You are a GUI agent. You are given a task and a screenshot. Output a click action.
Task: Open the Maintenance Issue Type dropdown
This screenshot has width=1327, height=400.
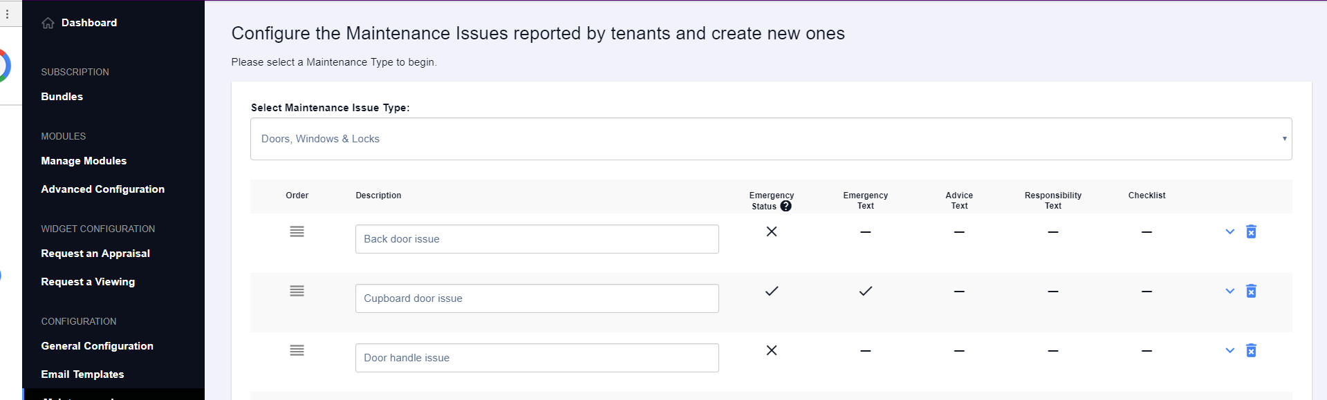[770, 139]
